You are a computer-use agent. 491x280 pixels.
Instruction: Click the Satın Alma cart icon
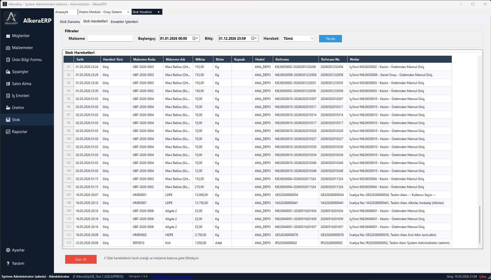point(8,84)
